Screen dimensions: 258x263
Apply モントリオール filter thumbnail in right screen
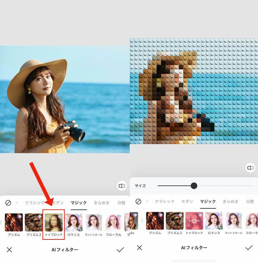click(234, 221)
